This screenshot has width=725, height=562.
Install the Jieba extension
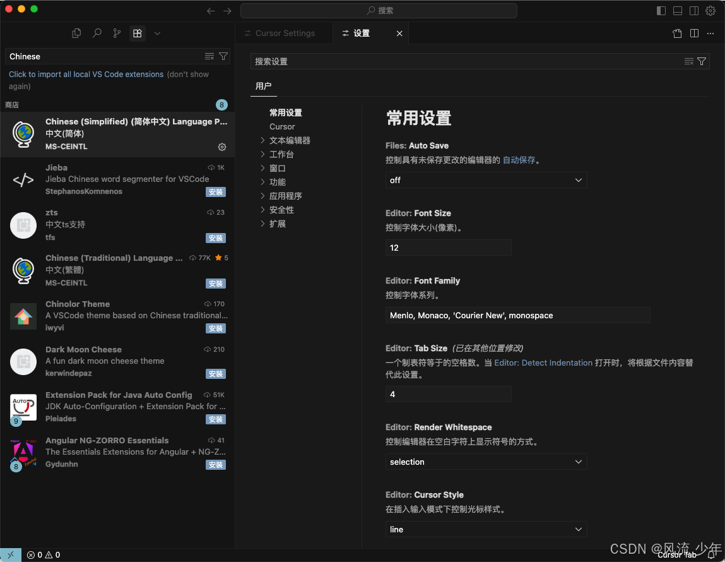coord(215,192)
